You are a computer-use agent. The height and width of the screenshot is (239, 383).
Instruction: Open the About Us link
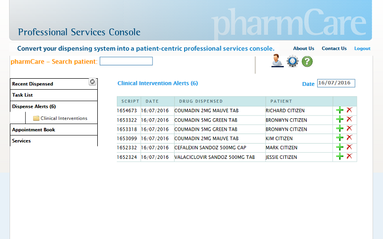tap(303, 49)
